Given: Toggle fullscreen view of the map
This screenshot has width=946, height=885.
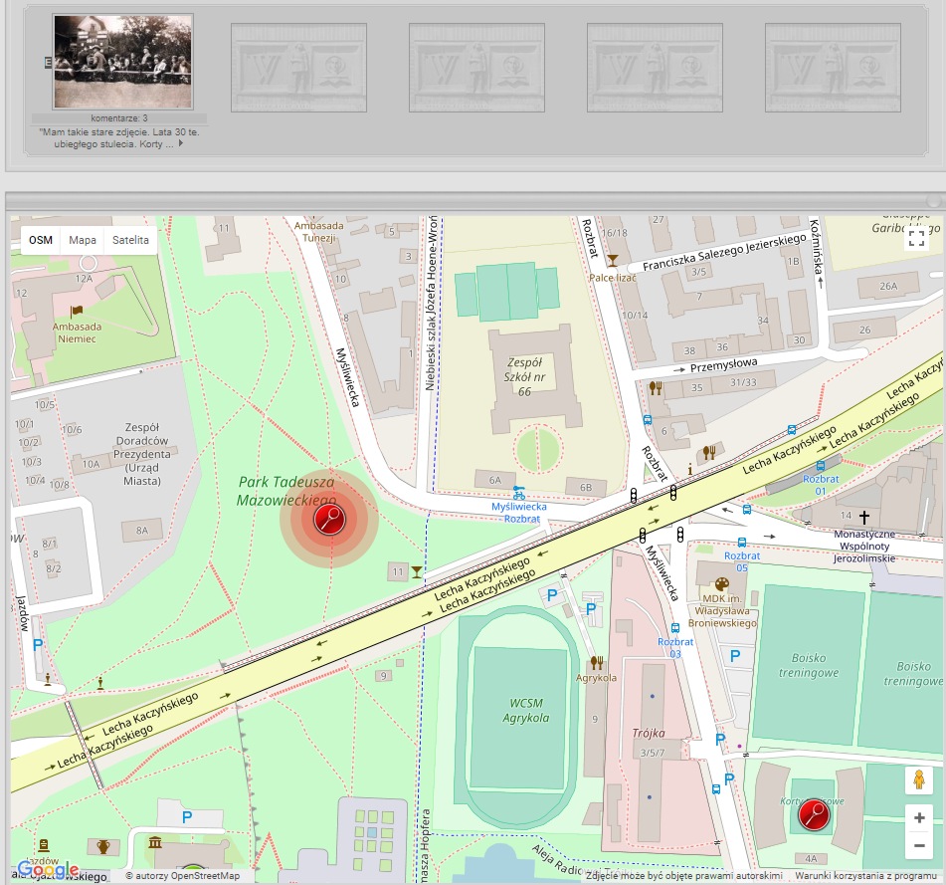Looking at the screenshot, I should pyautogui.click(x=916, y=238).
